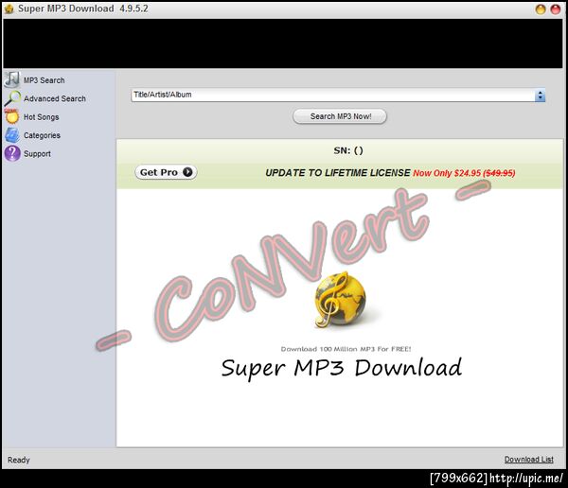Screen dimensions: 568x488
Task: Minimize the window with the yellow button
Action: click(541, 9)
